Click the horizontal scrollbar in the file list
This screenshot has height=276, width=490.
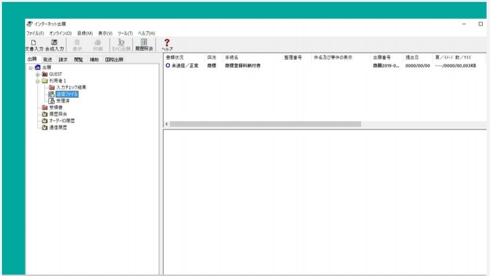point(266,124)
